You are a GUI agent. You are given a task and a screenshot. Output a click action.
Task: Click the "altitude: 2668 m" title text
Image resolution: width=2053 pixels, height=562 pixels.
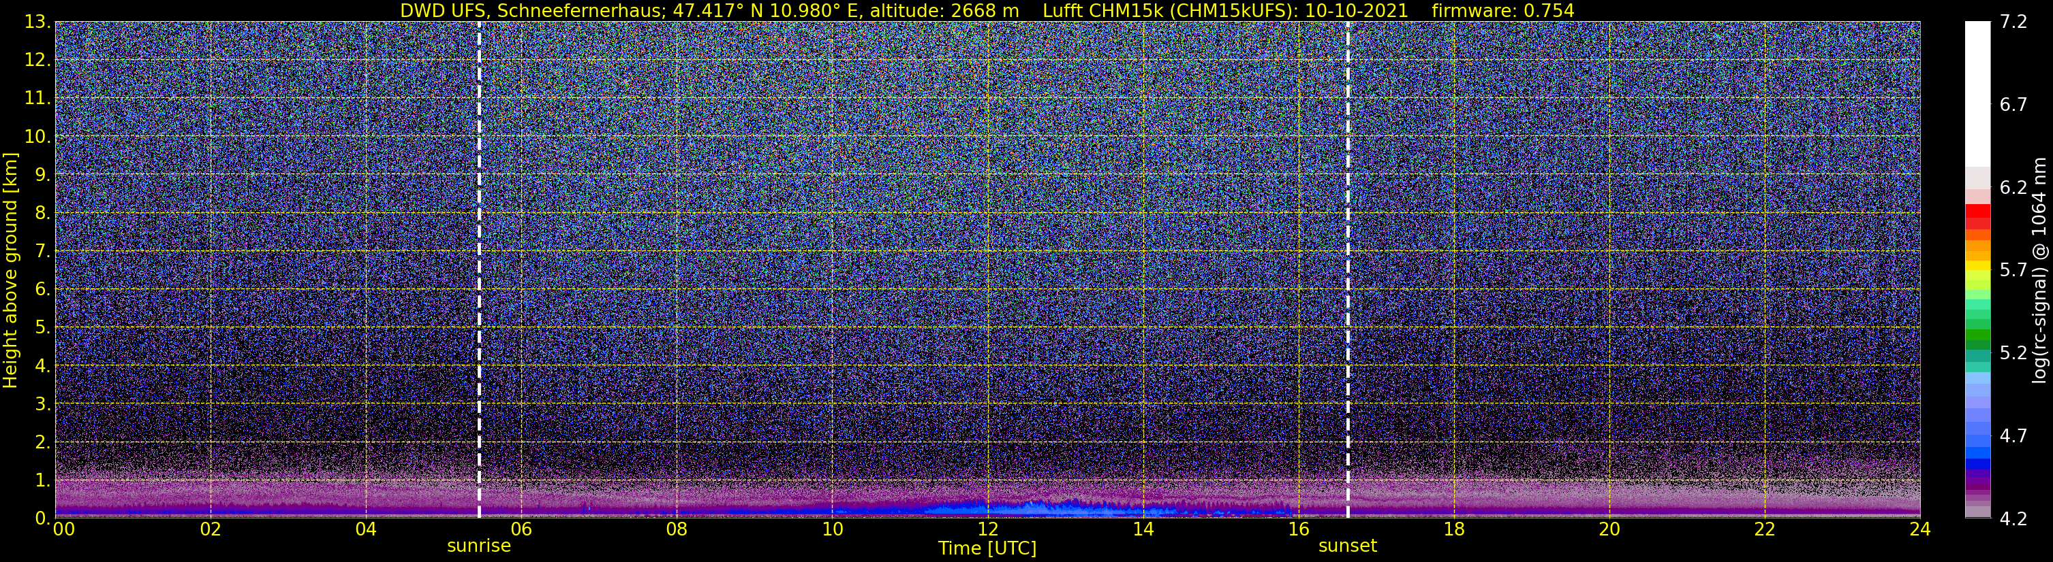(x=944, y=10)
